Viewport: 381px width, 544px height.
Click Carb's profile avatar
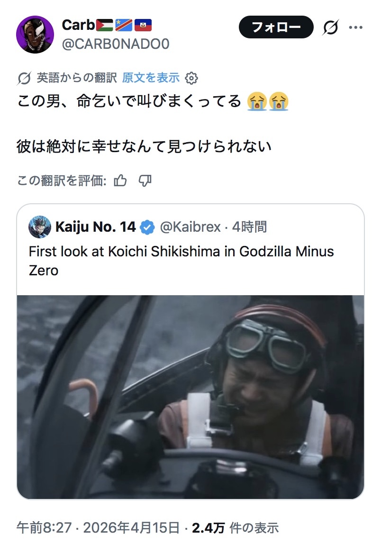[35, 35]
